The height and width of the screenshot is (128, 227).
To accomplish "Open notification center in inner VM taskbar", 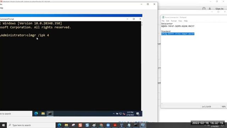I will 138,114.
